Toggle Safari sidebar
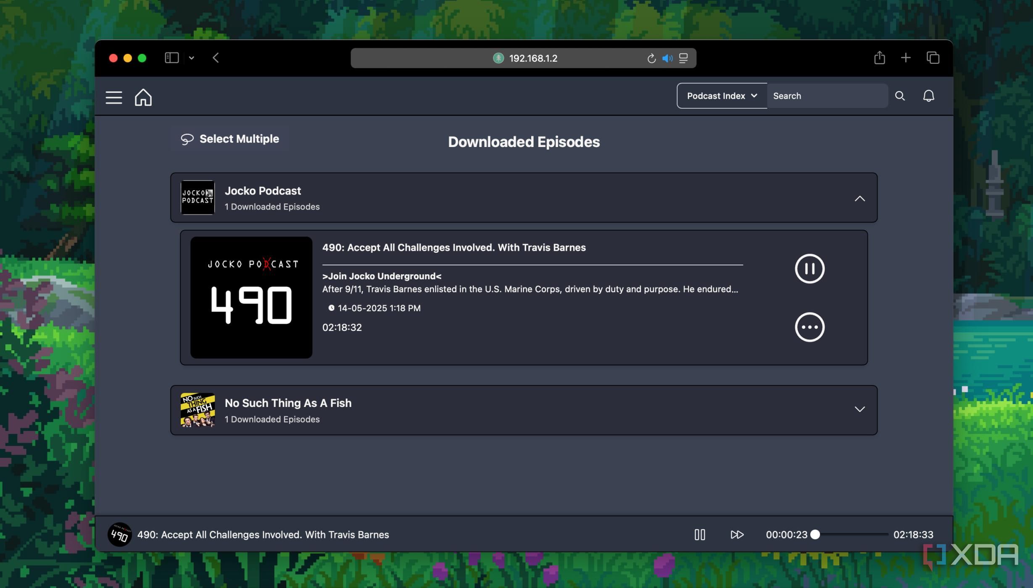1033x588 pixels. click(171, 58)
